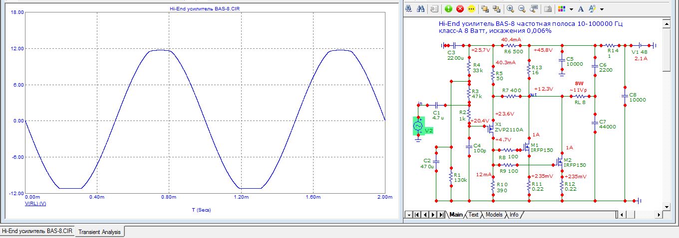This screenshot has height=238, width=679.
Task: Click the red X toolbar icon
Action: (460, 8)
